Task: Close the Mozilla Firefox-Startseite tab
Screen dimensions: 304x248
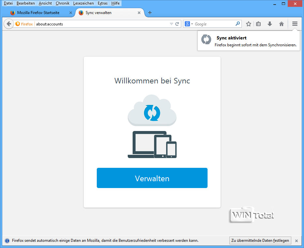Action: point(71,13)
